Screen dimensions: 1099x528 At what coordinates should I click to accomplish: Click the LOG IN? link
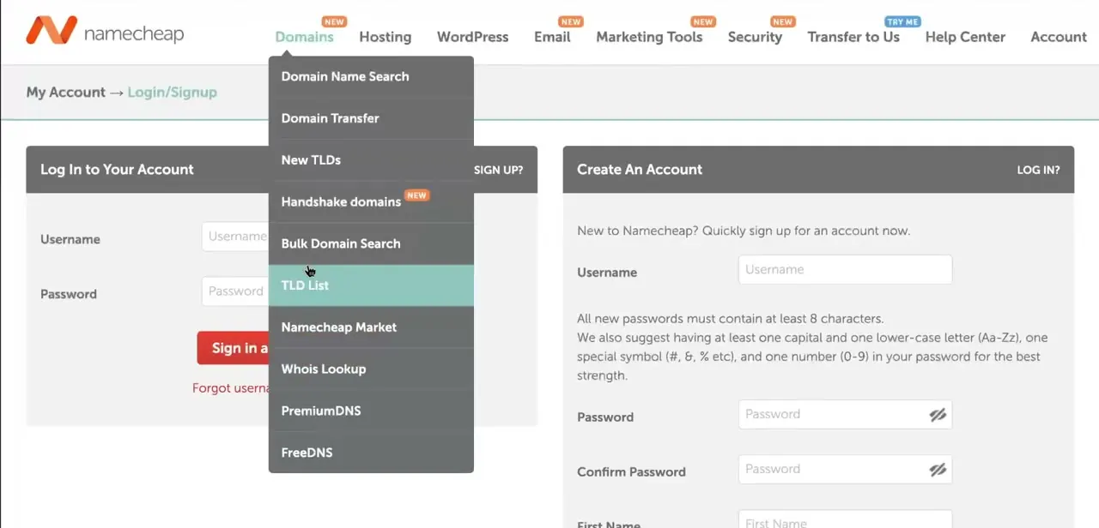[1038, 170]
